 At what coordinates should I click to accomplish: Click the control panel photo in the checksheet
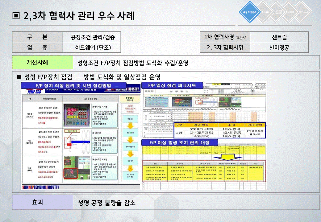point(182,102)
